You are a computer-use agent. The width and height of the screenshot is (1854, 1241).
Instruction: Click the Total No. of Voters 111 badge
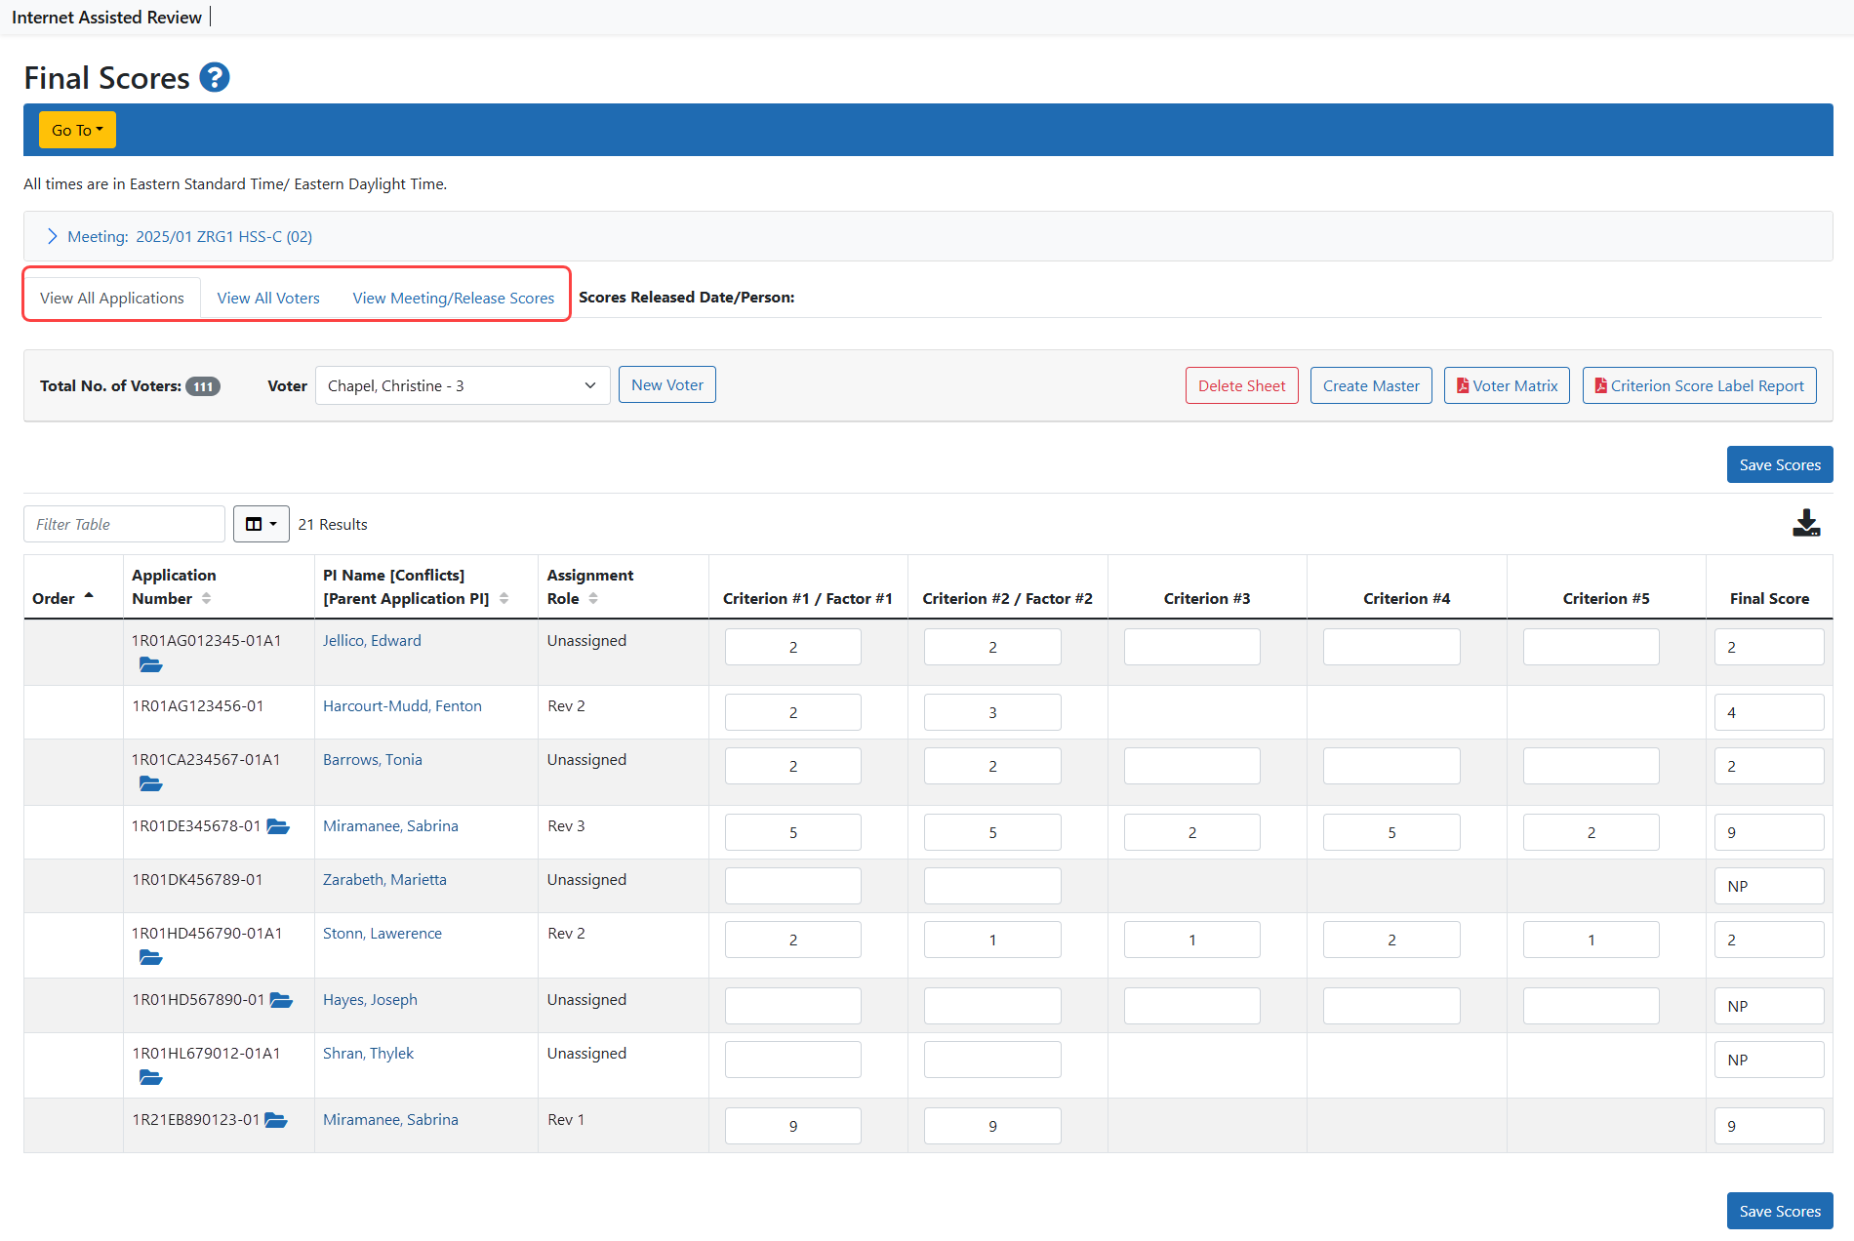click(x=203, y=386)
